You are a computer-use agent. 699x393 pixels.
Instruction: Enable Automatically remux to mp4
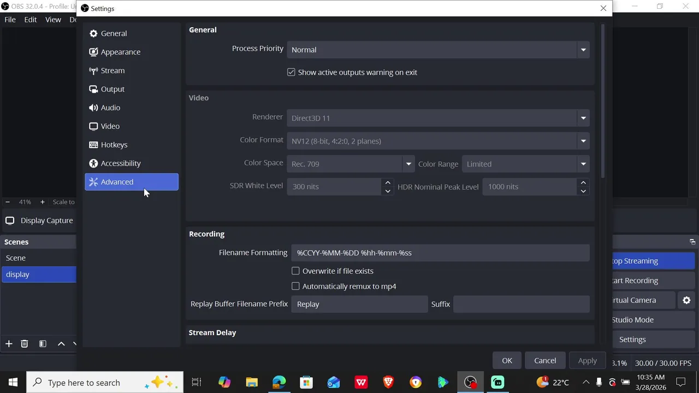295,286
